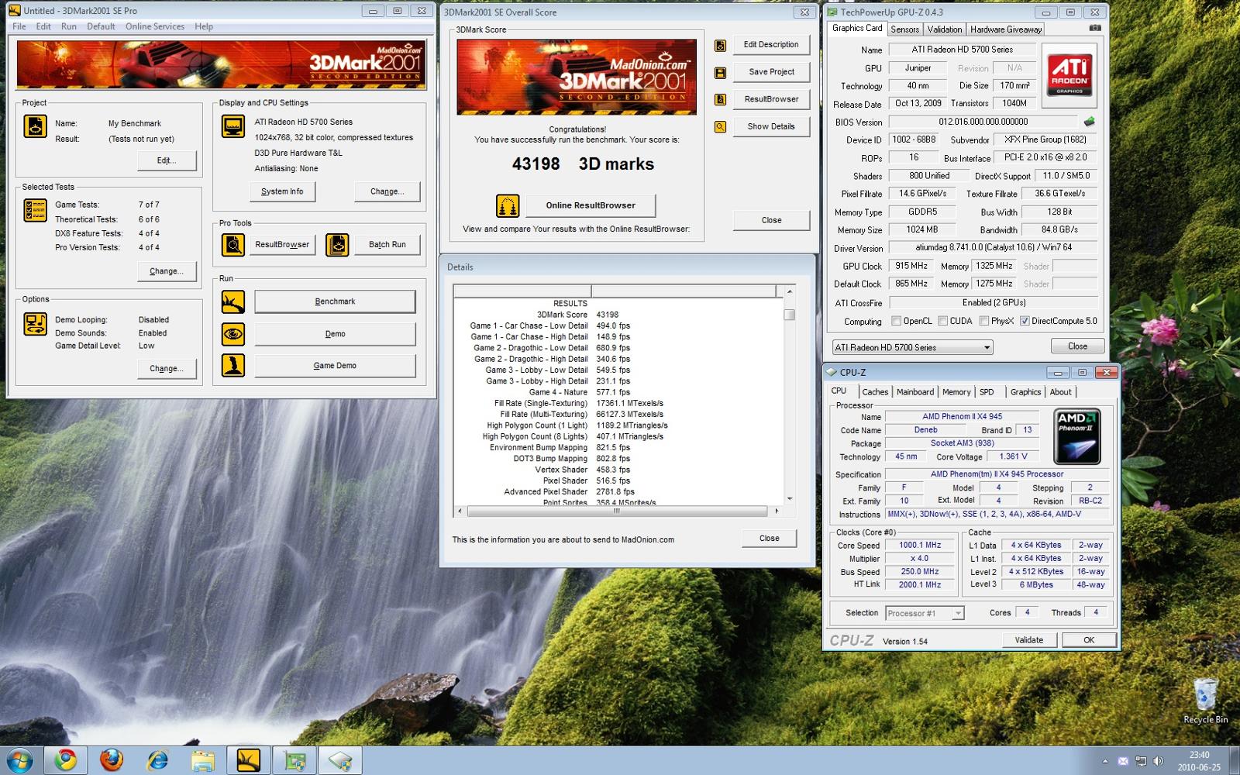Switch to the Sensors tab in GPU-Z
This screenshot has width=1240, height=775.
[x=904, y=29]
